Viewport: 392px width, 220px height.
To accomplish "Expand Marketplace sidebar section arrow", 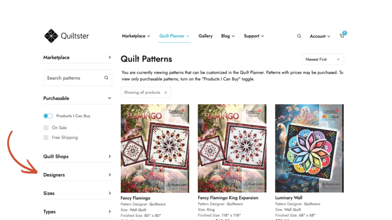I will [109, 57].
